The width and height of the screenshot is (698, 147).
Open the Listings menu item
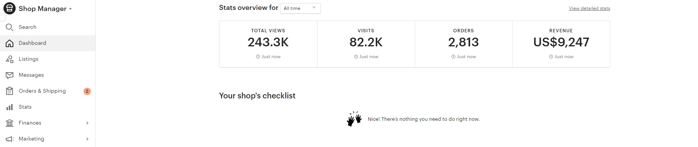coord(48,59)
